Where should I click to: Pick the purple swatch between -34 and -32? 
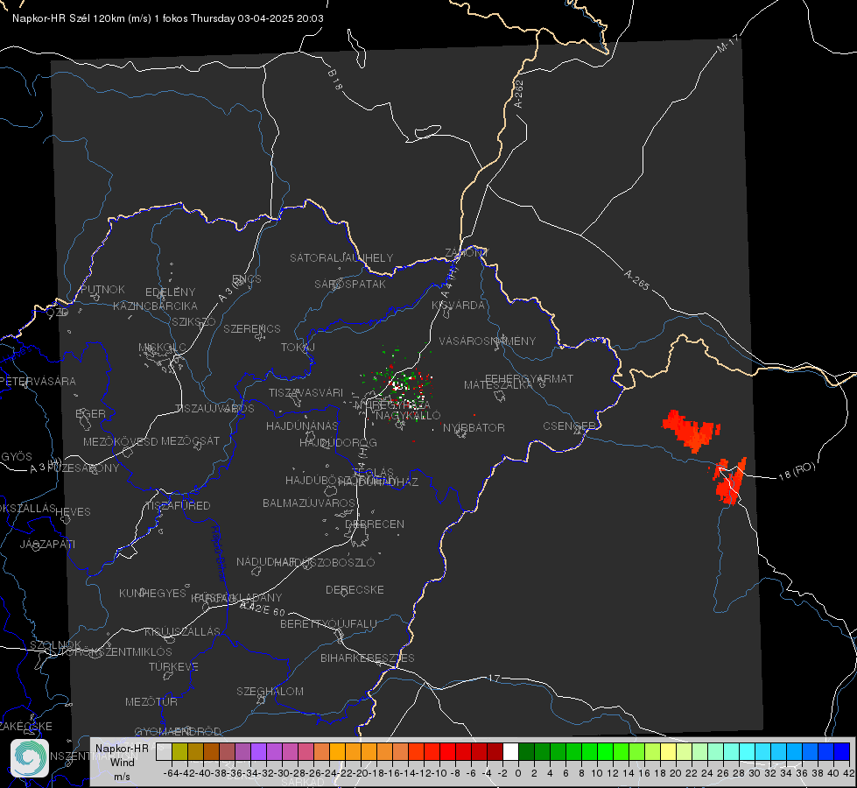point(258,751)
